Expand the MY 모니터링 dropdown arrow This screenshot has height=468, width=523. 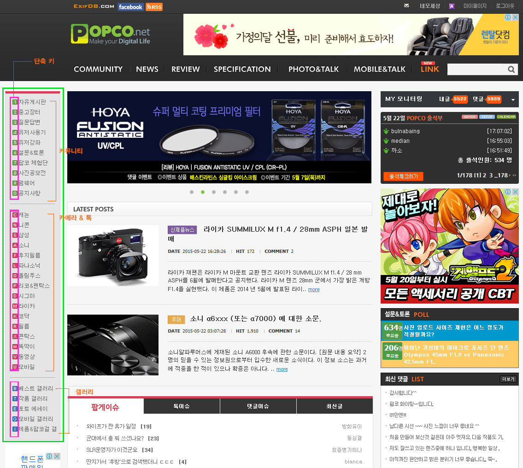(x=513, y=99)
